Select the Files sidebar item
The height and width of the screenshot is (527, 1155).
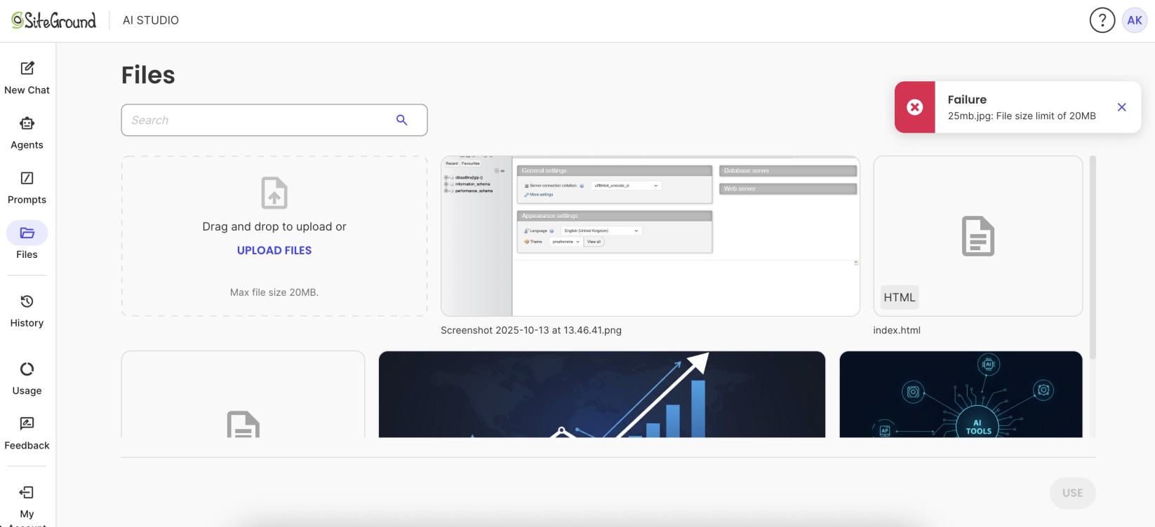[x=27, y=241]
